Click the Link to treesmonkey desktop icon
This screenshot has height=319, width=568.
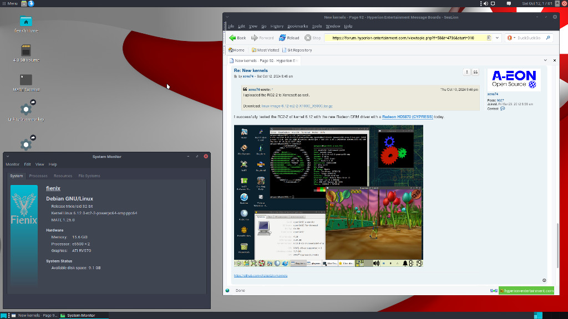click(26, 112)
